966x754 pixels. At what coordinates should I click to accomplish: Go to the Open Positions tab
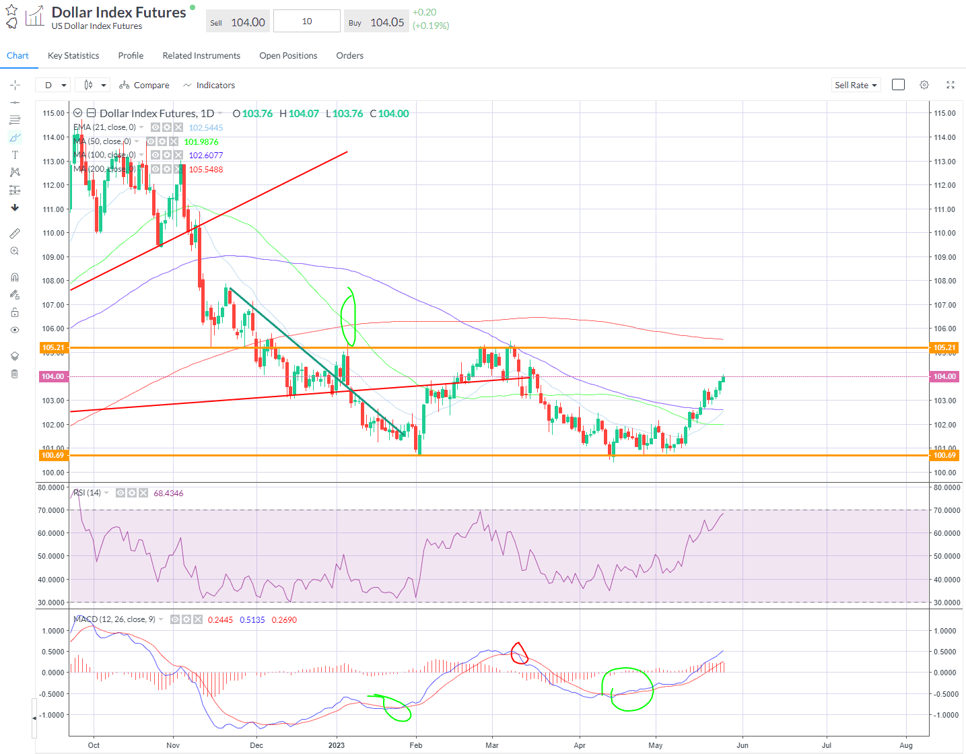(x=288, y=56)
